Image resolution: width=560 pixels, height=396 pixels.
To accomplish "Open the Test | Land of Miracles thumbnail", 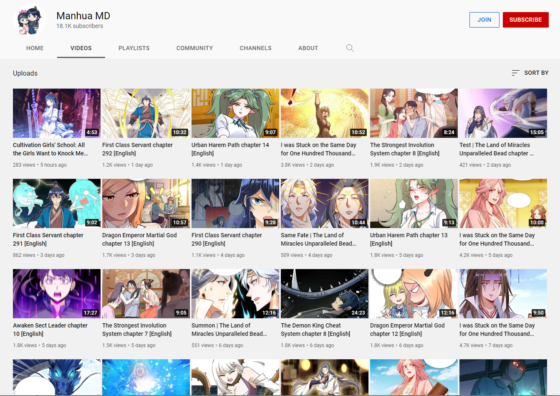I will 503,113.
